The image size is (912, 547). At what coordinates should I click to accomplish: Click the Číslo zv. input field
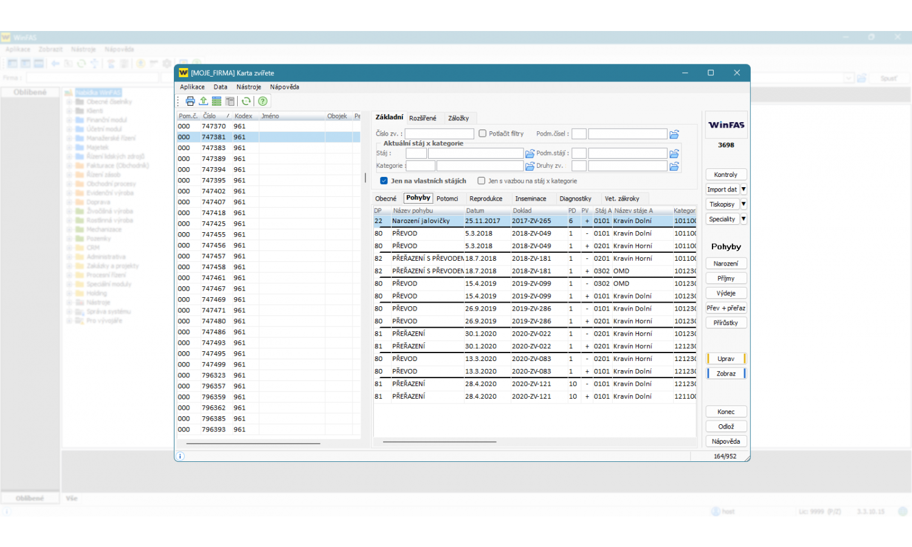click(x=439, y=134)
